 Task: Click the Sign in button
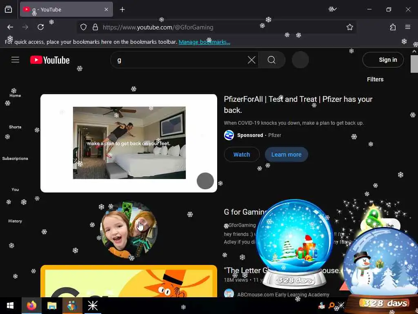(383, 60)
